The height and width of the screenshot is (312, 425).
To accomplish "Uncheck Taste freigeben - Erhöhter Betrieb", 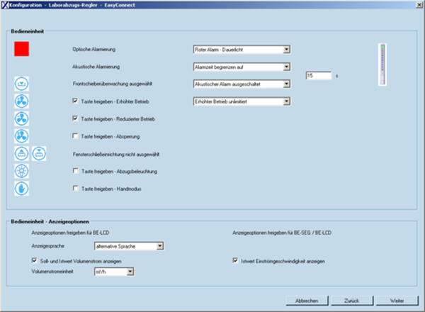I will (x=76, y=101).
